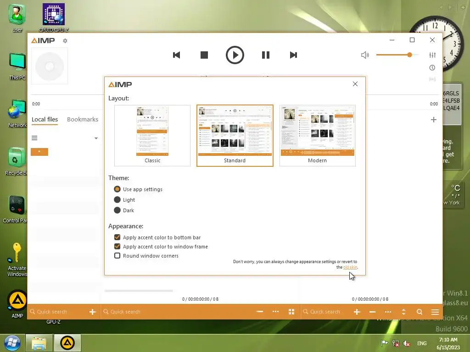This screenshot has width=470, height=352.
Task: Close the AIMP layout dialog
Action: 355,84
